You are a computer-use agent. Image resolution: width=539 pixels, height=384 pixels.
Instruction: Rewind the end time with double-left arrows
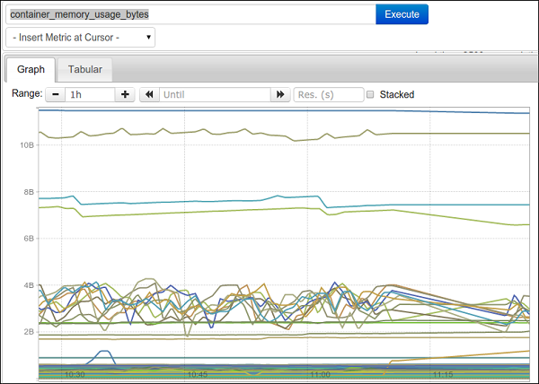pyautogui.click(x=149, y=94)
